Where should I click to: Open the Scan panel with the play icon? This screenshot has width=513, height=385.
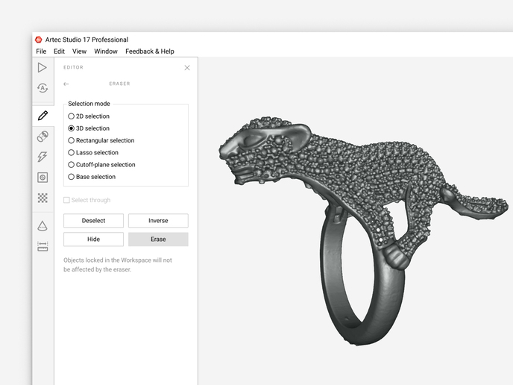coord(43,68)
